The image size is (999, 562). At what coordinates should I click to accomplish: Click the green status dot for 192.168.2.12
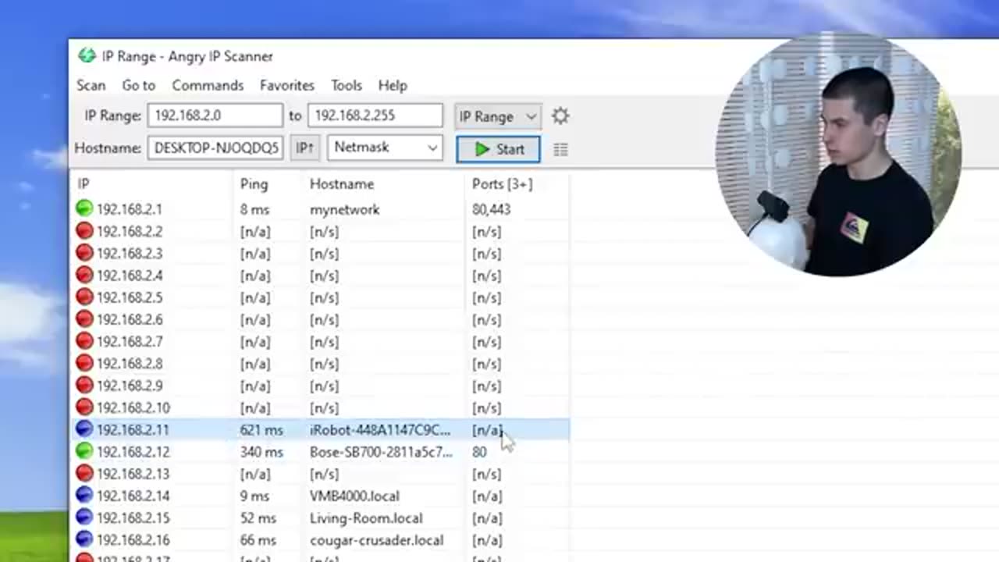84,451
